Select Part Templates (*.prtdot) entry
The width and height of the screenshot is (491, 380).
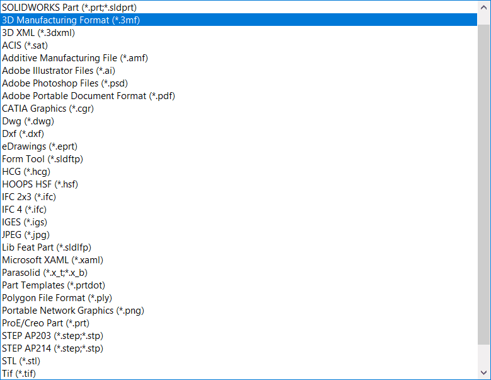click(x=239, y=285)
